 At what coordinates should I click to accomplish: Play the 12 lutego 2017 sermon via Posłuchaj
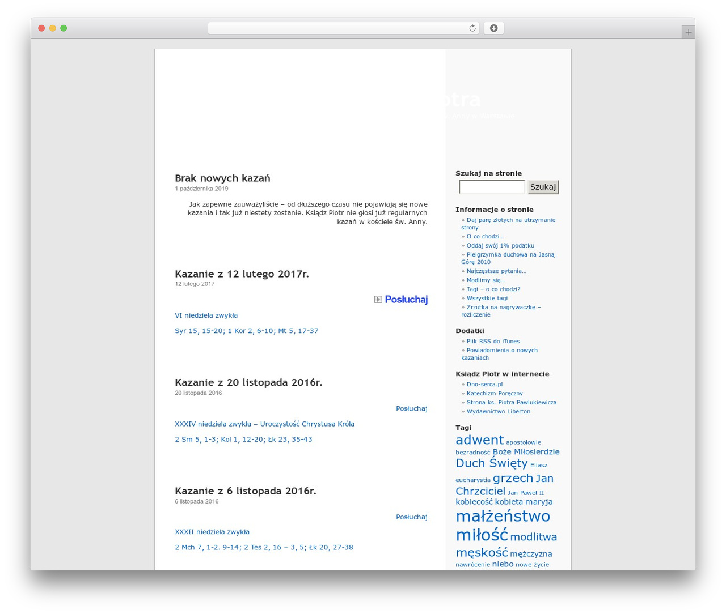[x=406, y=300]
